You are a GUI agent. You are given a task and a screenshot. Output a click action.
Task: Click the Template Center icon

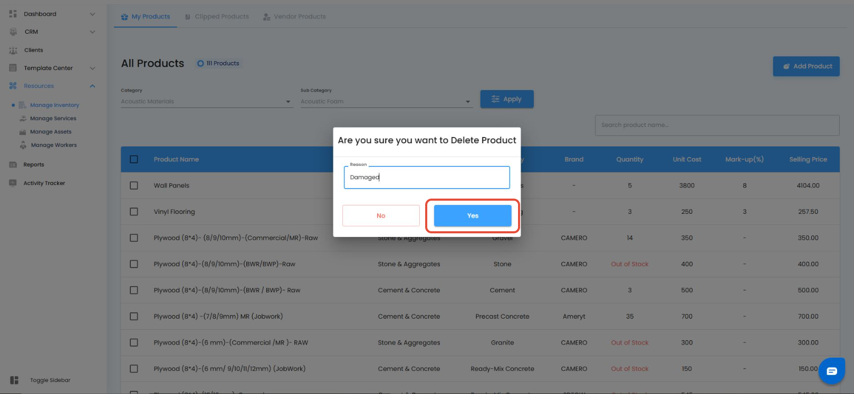coord(13,68)
